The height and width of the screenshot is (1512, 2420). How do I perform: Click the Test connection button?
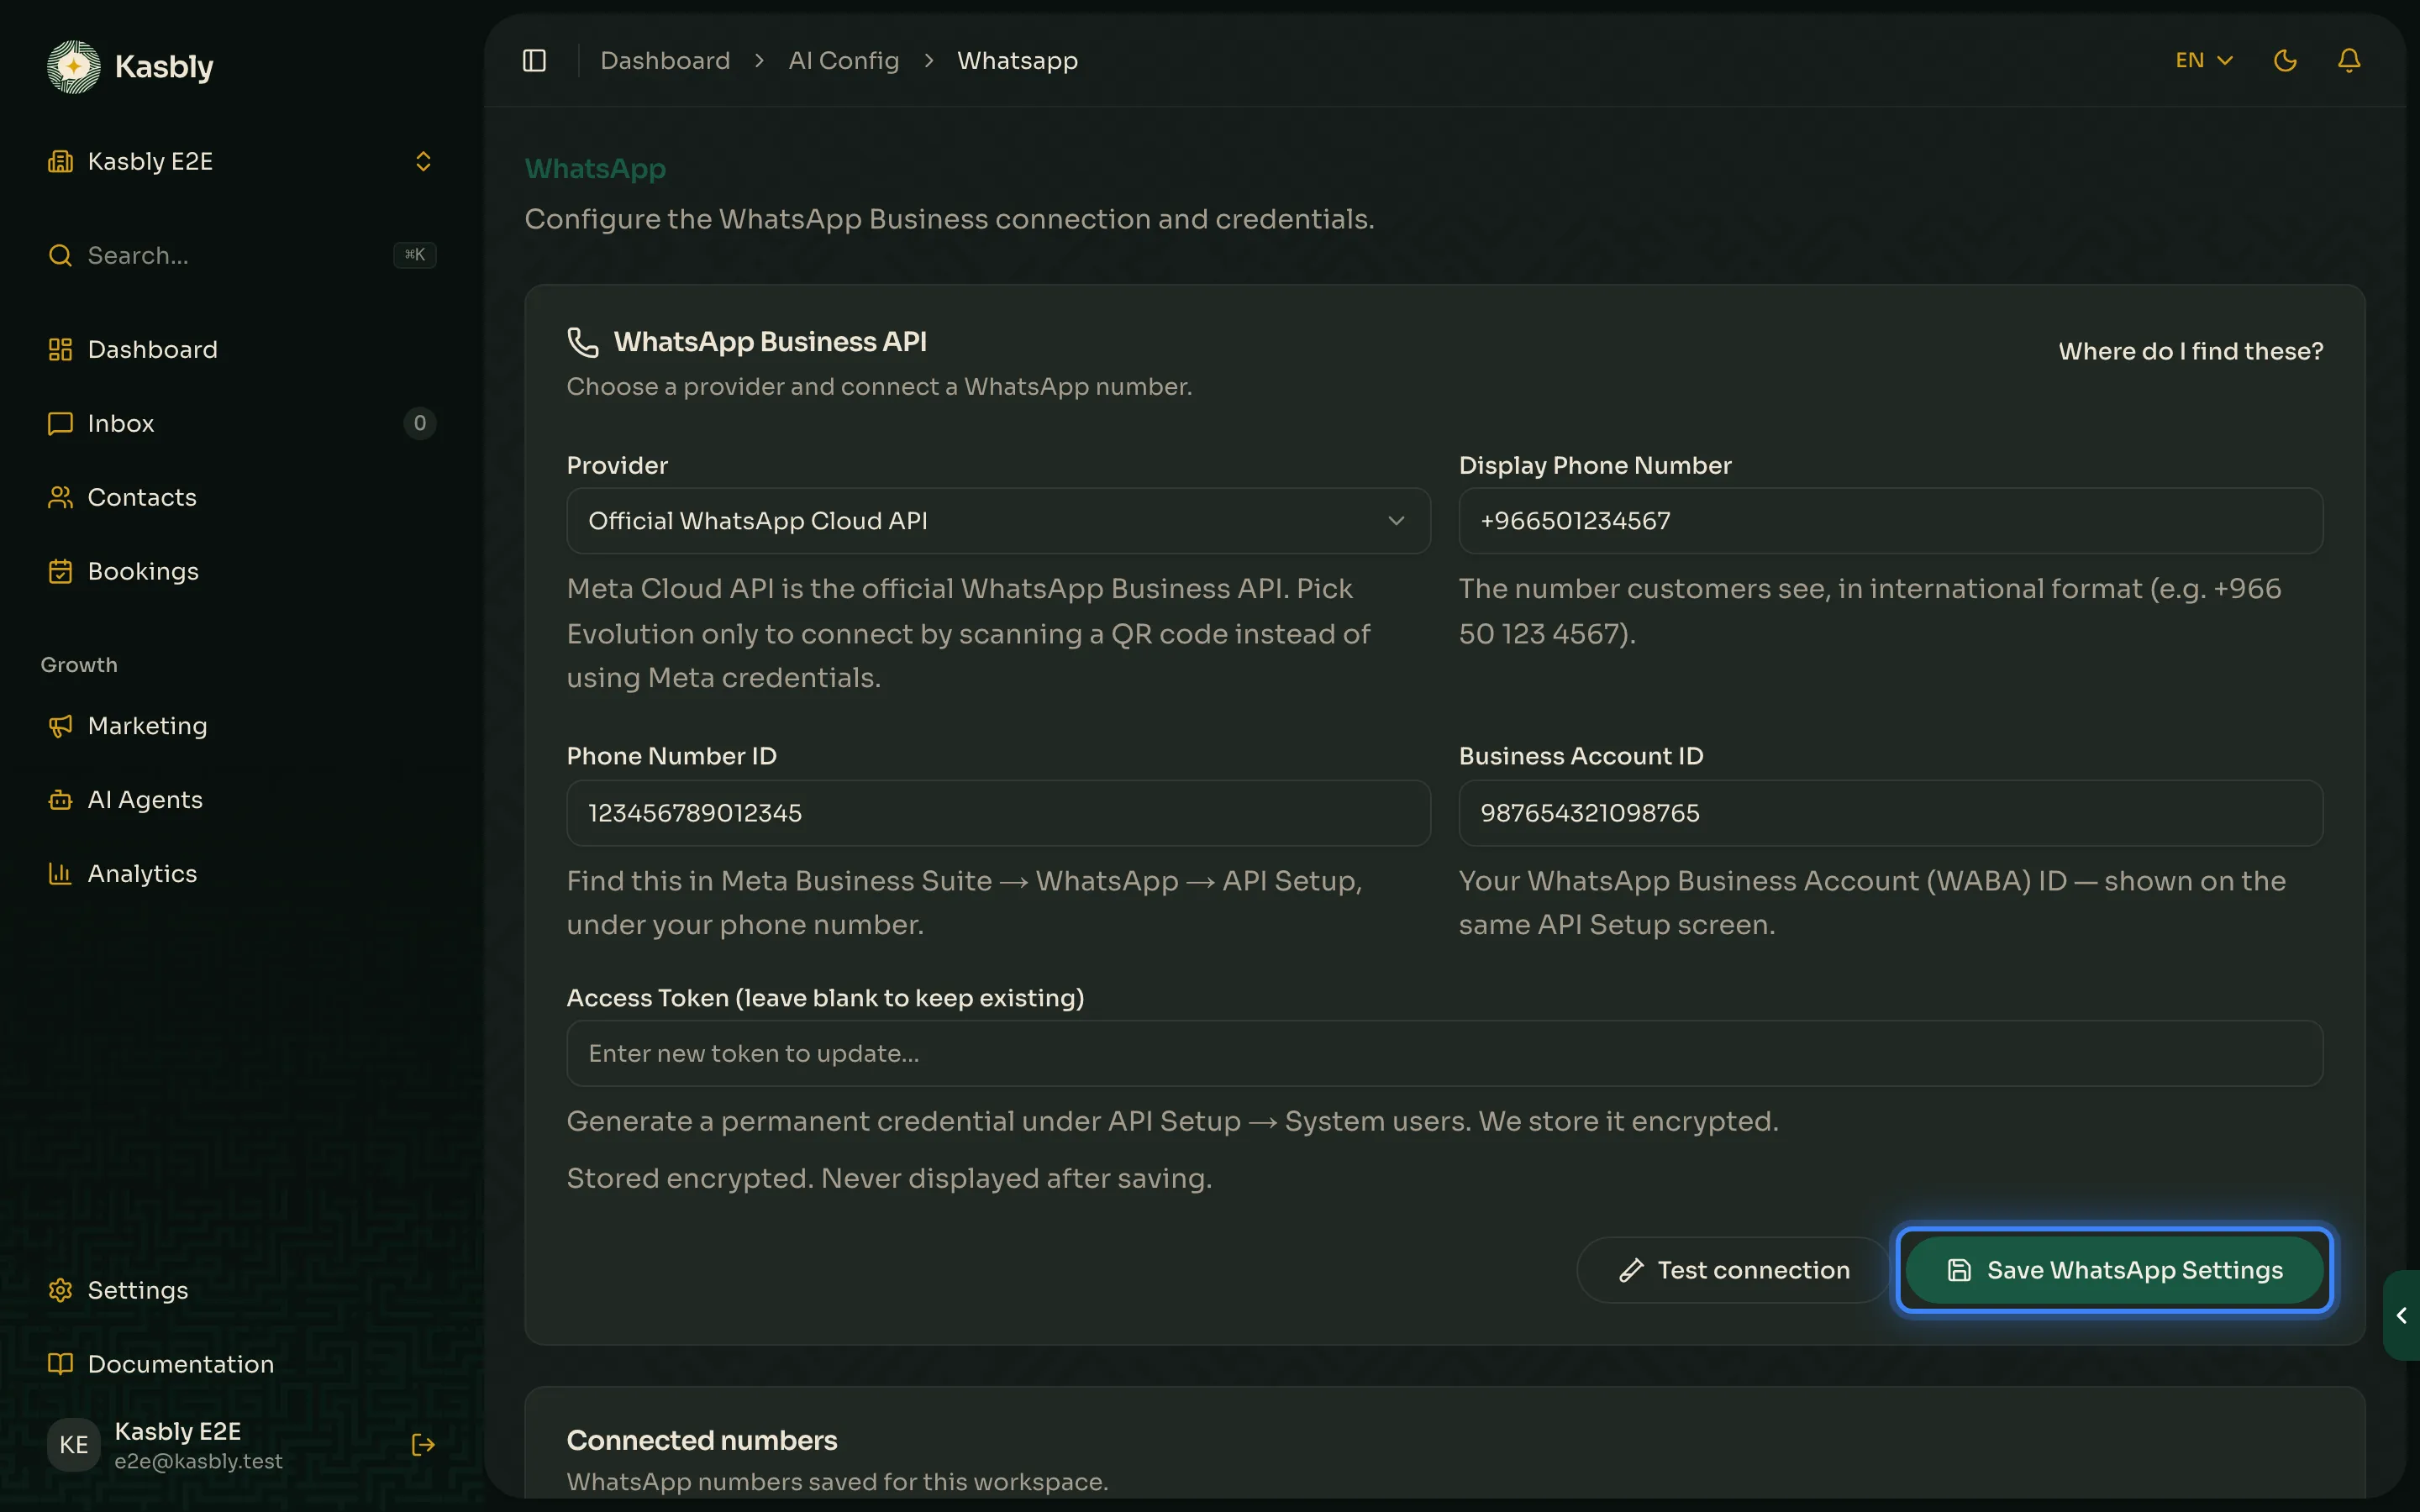point(1733,1270)
